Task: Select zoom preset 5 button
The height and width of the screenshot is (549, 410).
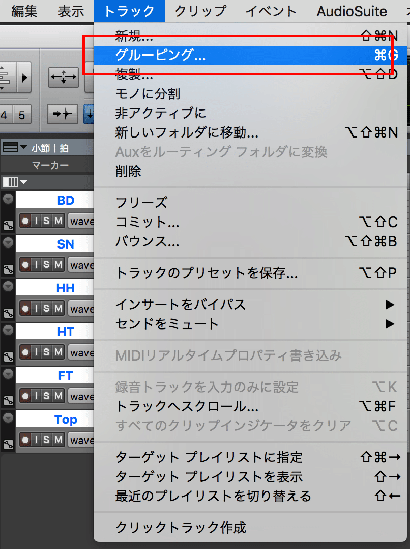Action: (22, 115)
